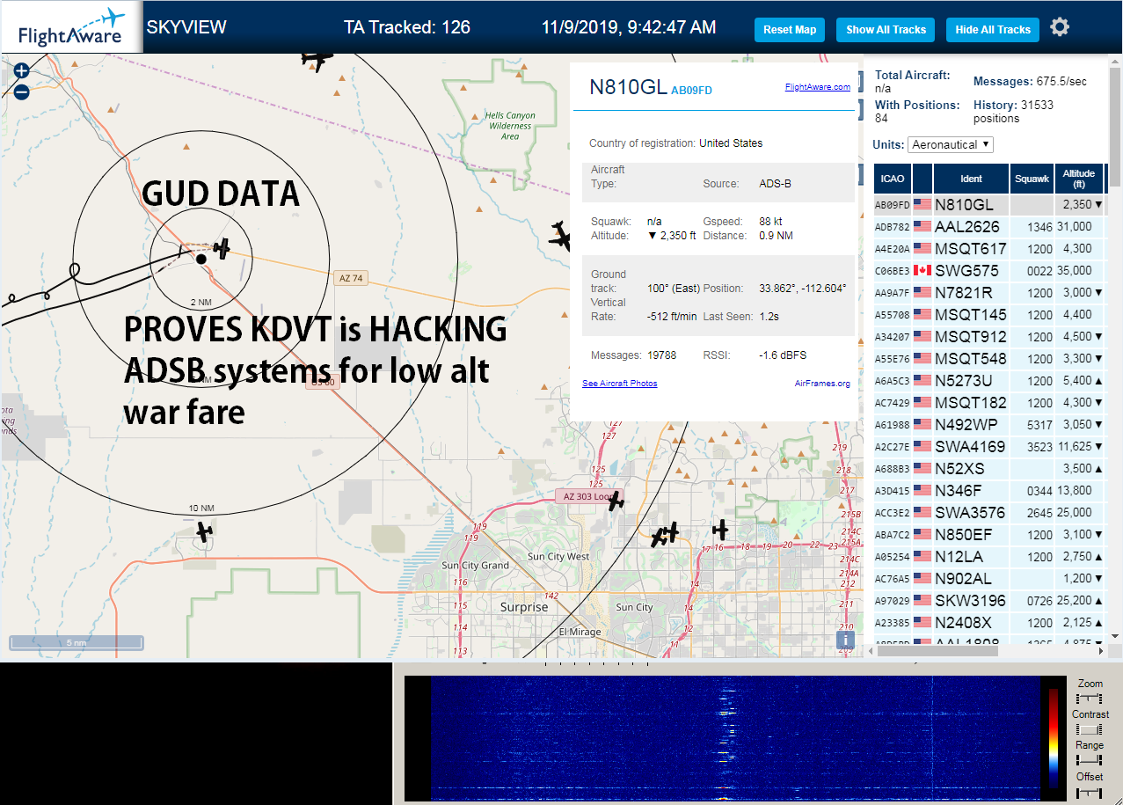The image size is (1123, 805).
Task: Adjust the waterfall Contrast slider
Action: point(1090,729)
